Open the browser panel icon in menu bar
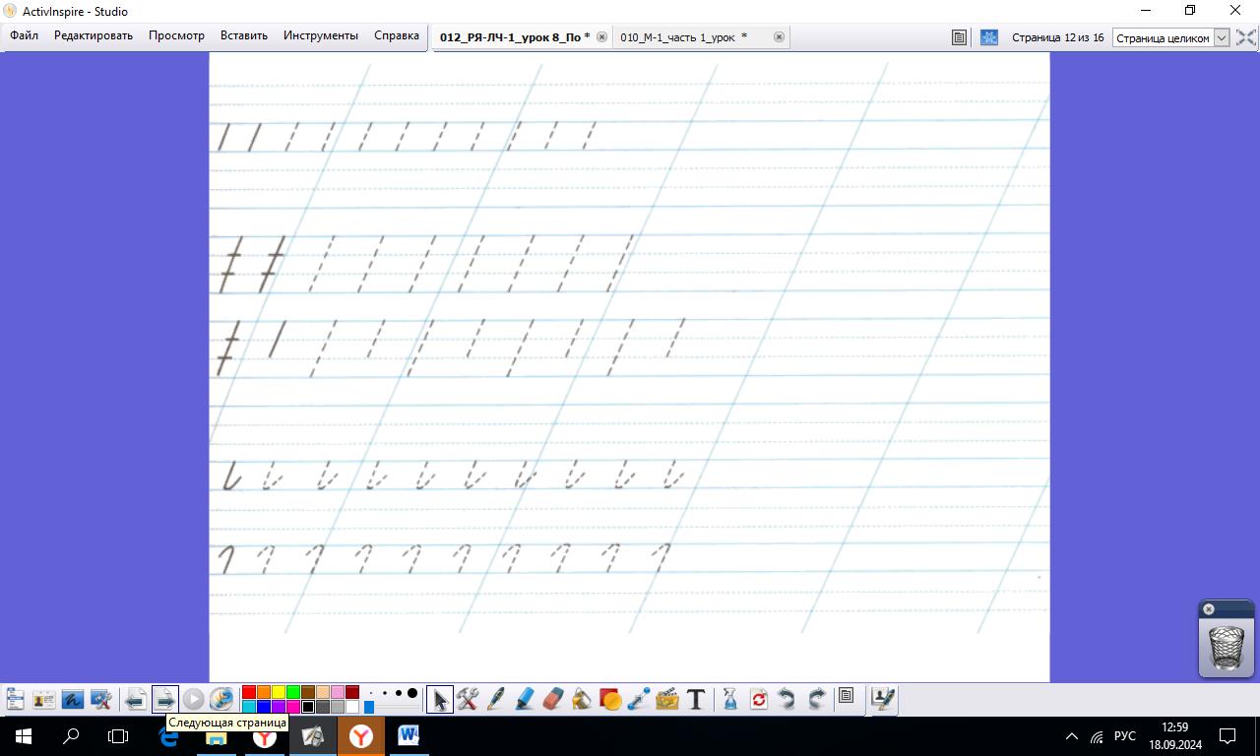Viewport: 1260px width, 756px height. (x=959, y=37)
